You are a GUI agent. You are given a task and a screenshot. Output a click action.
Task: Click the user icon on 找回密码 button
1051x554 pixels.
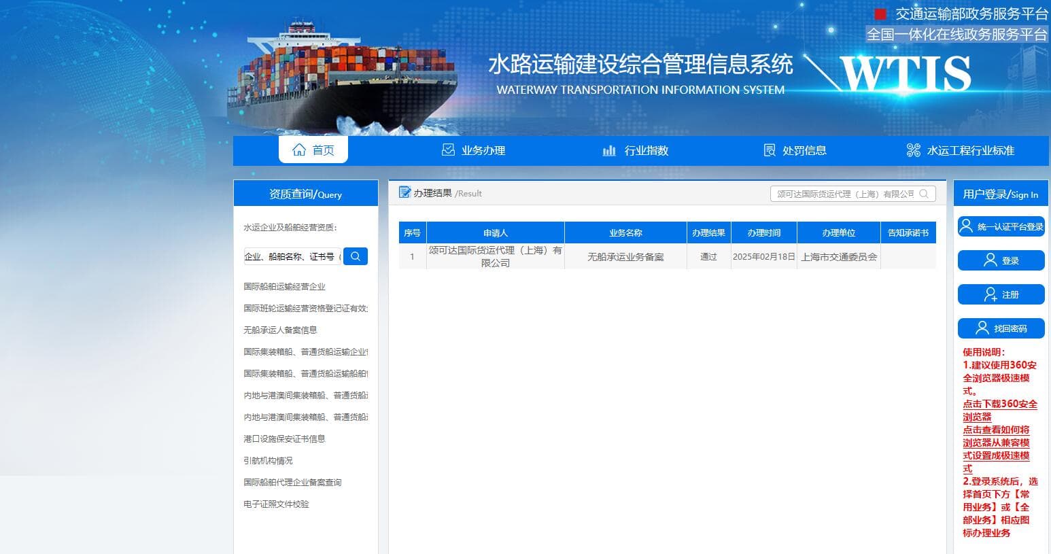(982, 328)
